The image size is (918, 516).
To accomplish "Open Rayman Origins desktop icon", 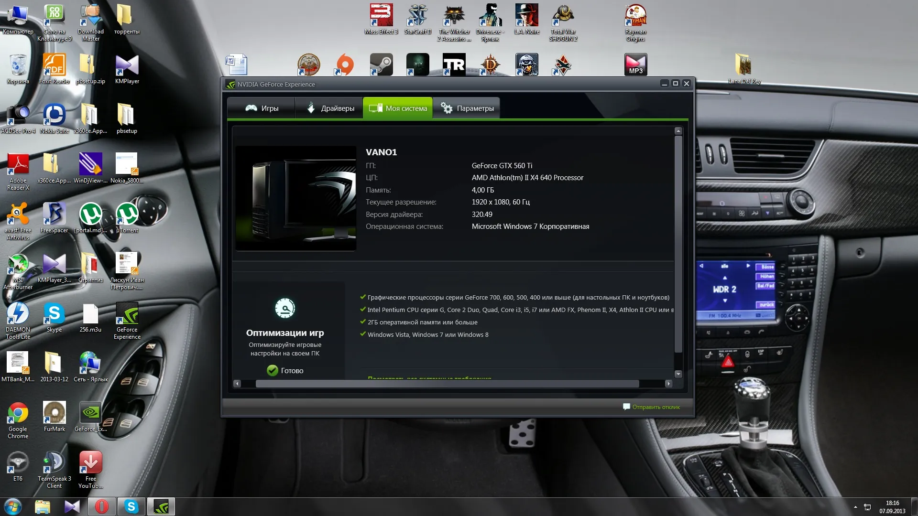I will coord(635,23).
